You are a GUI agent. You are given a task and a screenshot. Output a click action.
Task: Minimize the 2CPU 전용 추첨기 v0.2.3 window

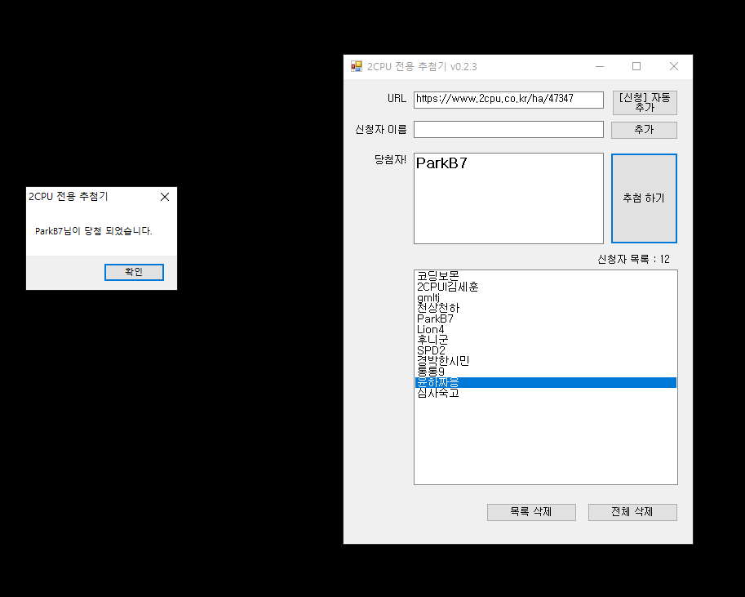coord(600,67)
